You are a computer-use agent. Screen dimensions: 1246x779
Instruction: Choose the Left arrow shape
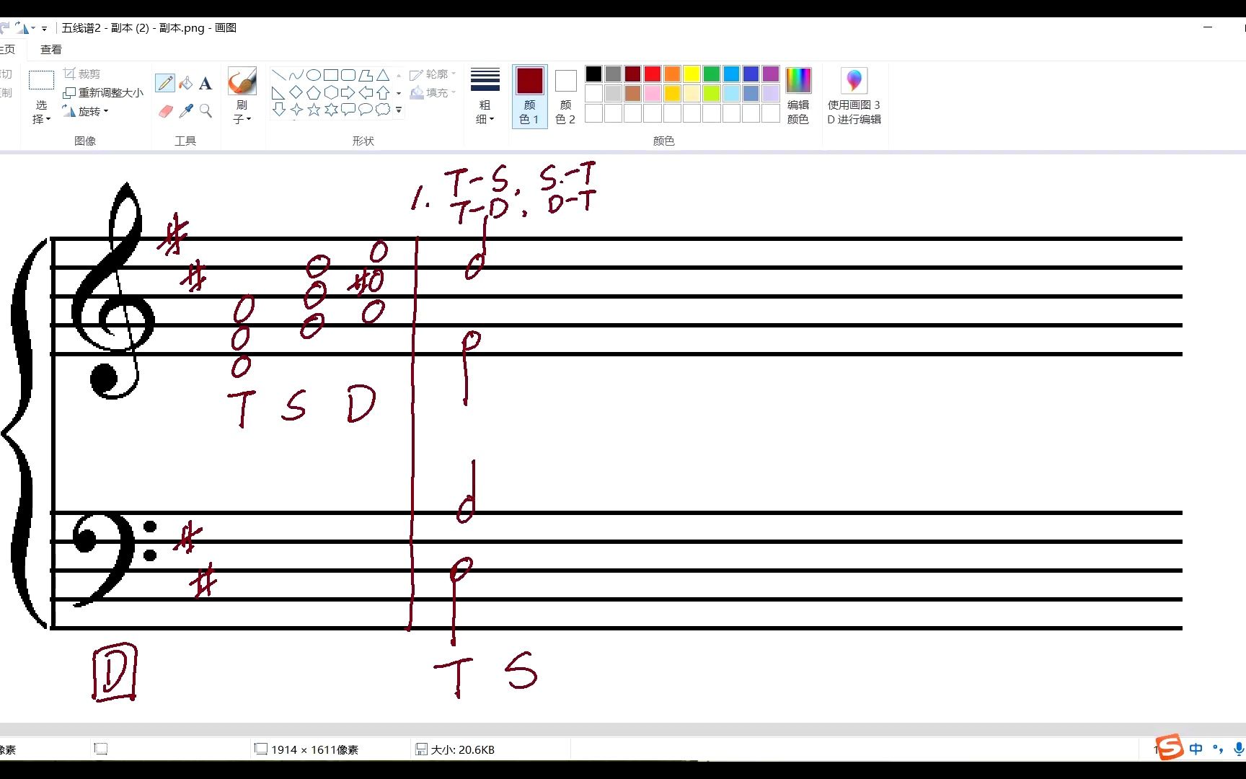pyautogui.click(x=366, y=92)
